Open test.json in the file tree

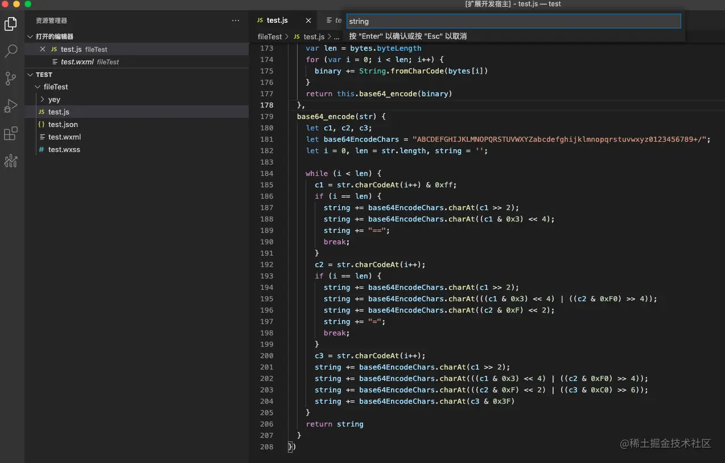137,125
